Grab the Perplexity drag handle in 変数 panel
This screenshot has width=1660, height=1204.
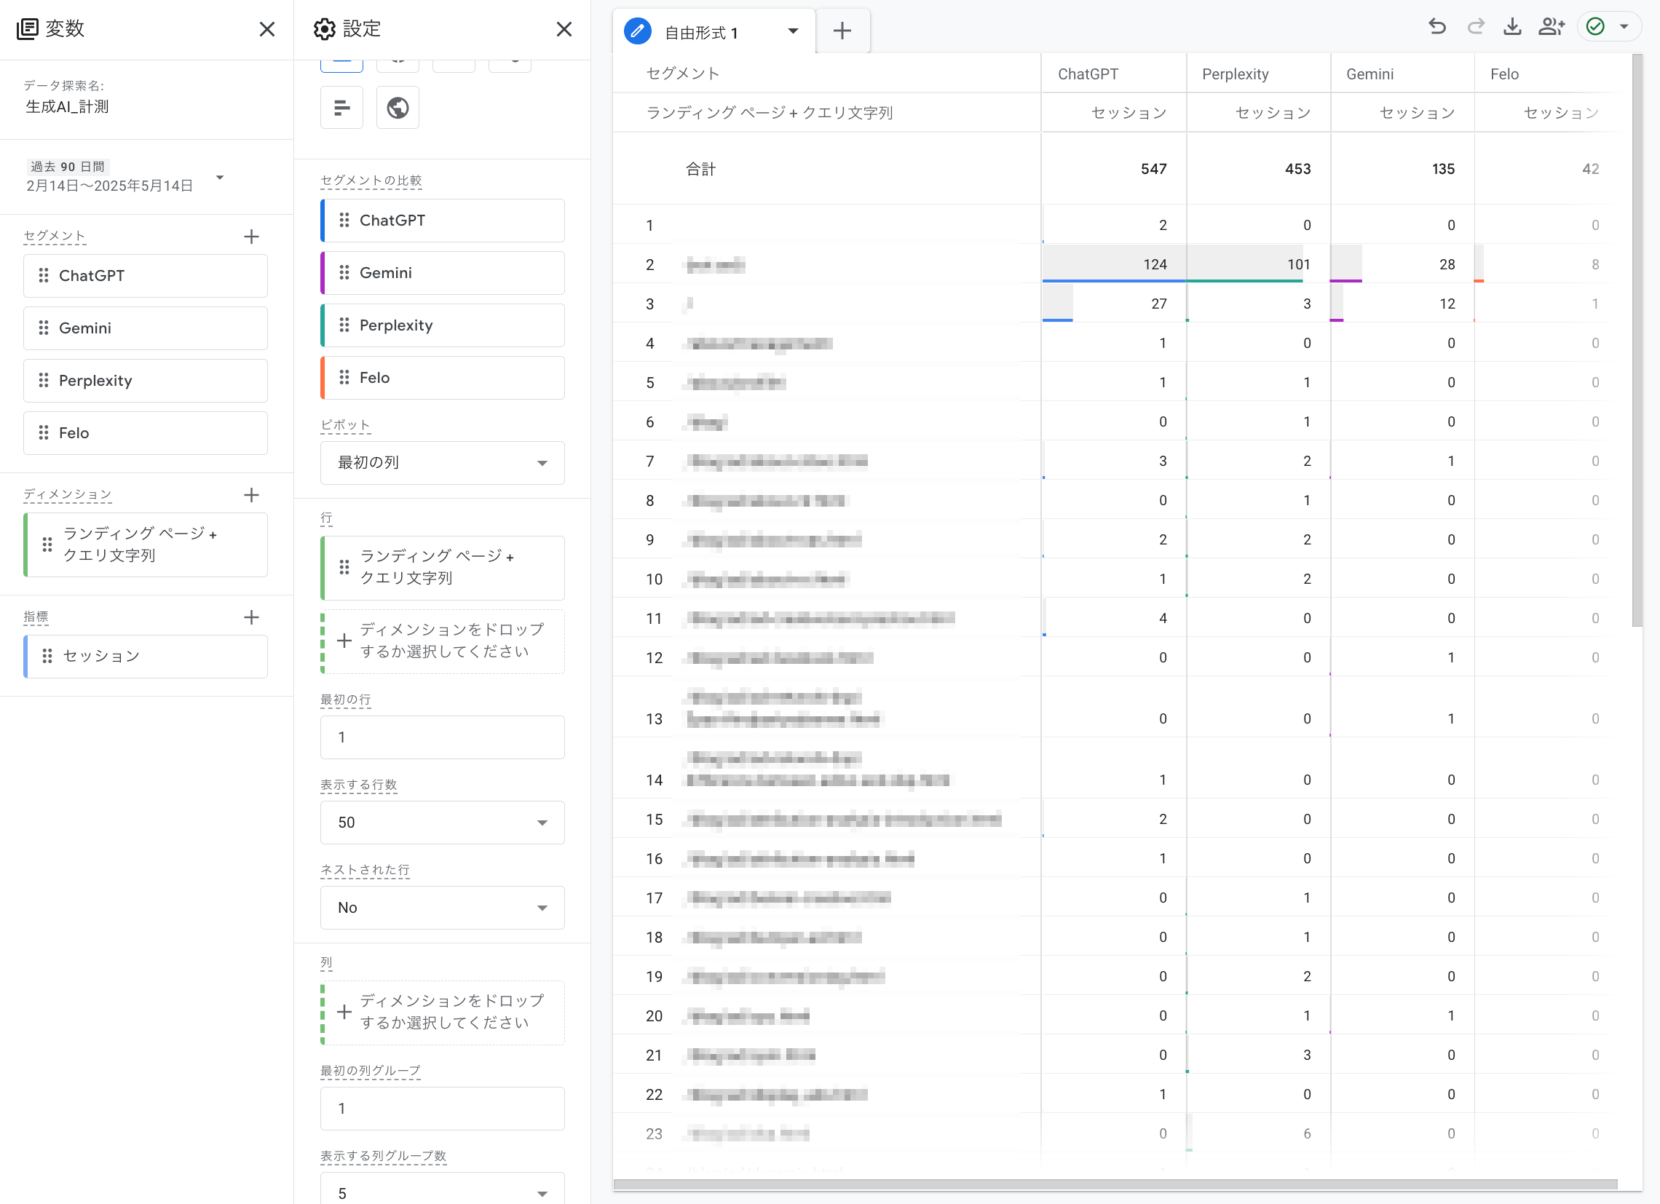click(43, 380)
